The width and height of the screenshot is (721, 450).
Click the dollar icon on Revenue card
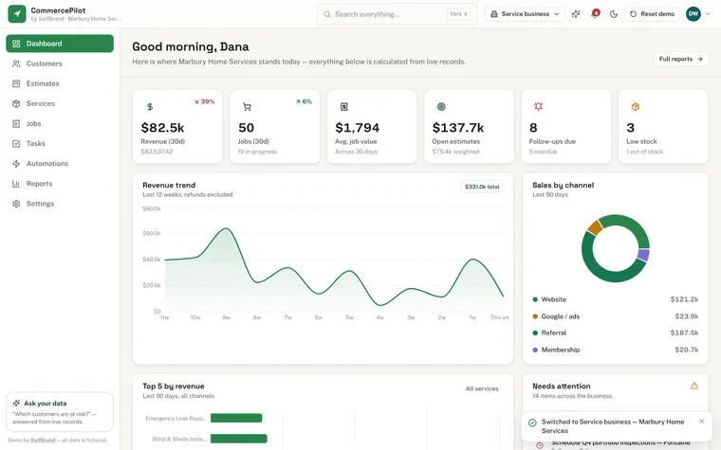(x=150, y=106)
